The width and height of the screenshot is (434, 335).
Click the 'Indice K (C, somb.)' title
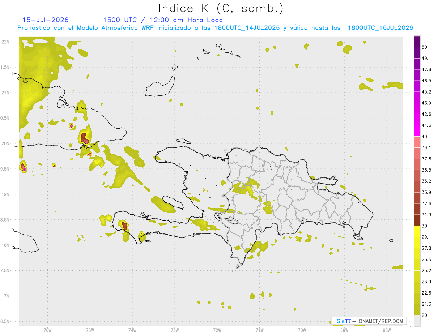tap(221, 8)
